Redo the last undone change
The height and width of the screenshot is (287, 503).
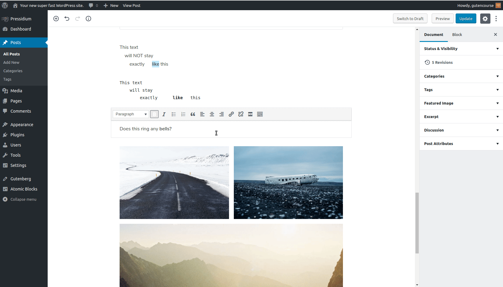(78, 19)
